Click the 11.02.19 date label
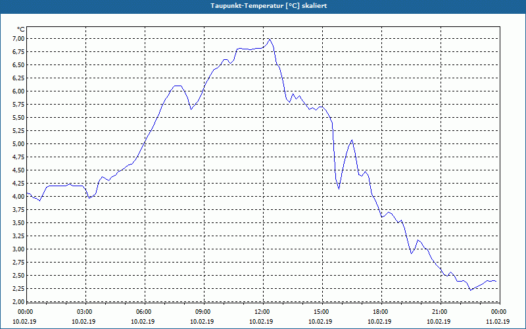 pyautogui.click(x=498, y=322)
